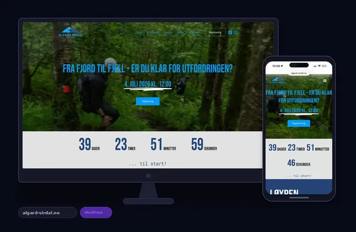Tap the signal bars in phone status bar
Screen dimensions: 356x232
tap(315, 66)
